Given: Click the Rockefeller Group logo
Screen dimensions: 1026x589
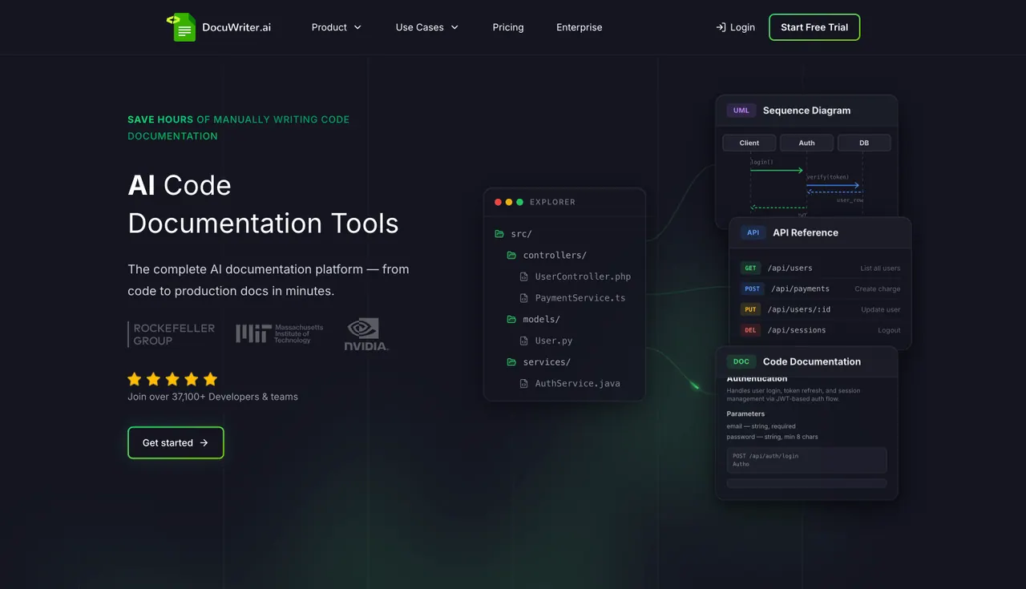Looking at the screenshot, I should 172,334.
